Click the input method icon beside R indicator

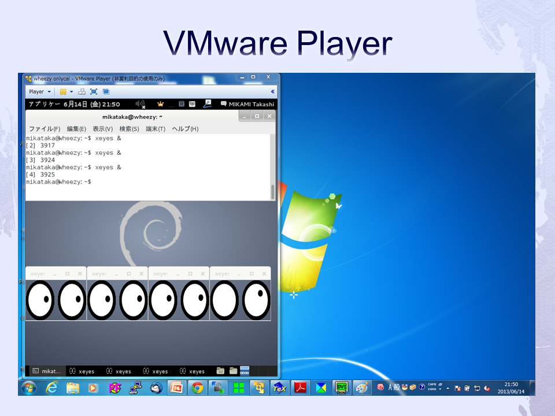coord(192,104)
